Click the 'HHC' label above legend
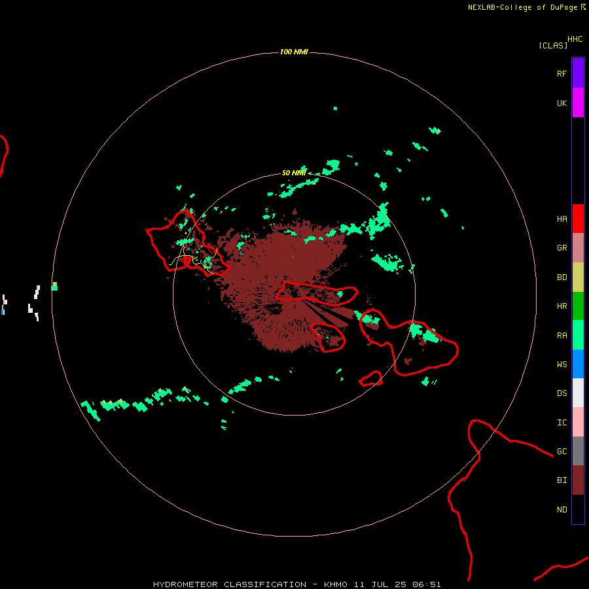Viewport: 589px width, 589px height. 575,39
